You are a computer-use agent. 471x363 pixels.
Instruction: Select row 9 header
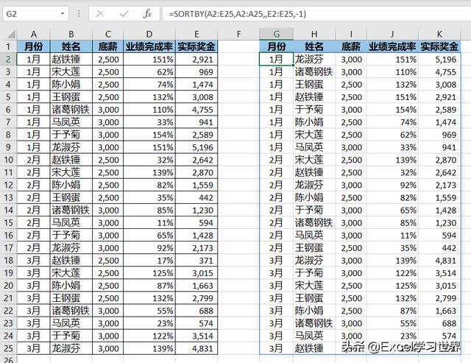coord(8,147)
